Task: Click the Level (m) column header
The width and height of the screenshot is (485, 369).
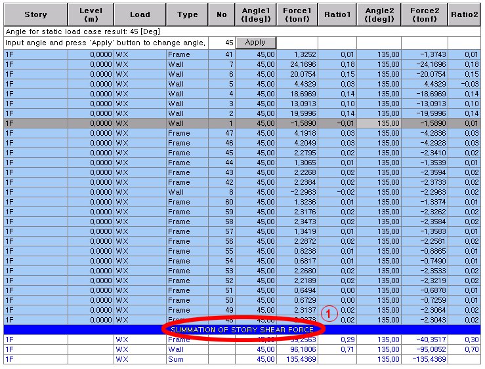Action: [91, 14]
